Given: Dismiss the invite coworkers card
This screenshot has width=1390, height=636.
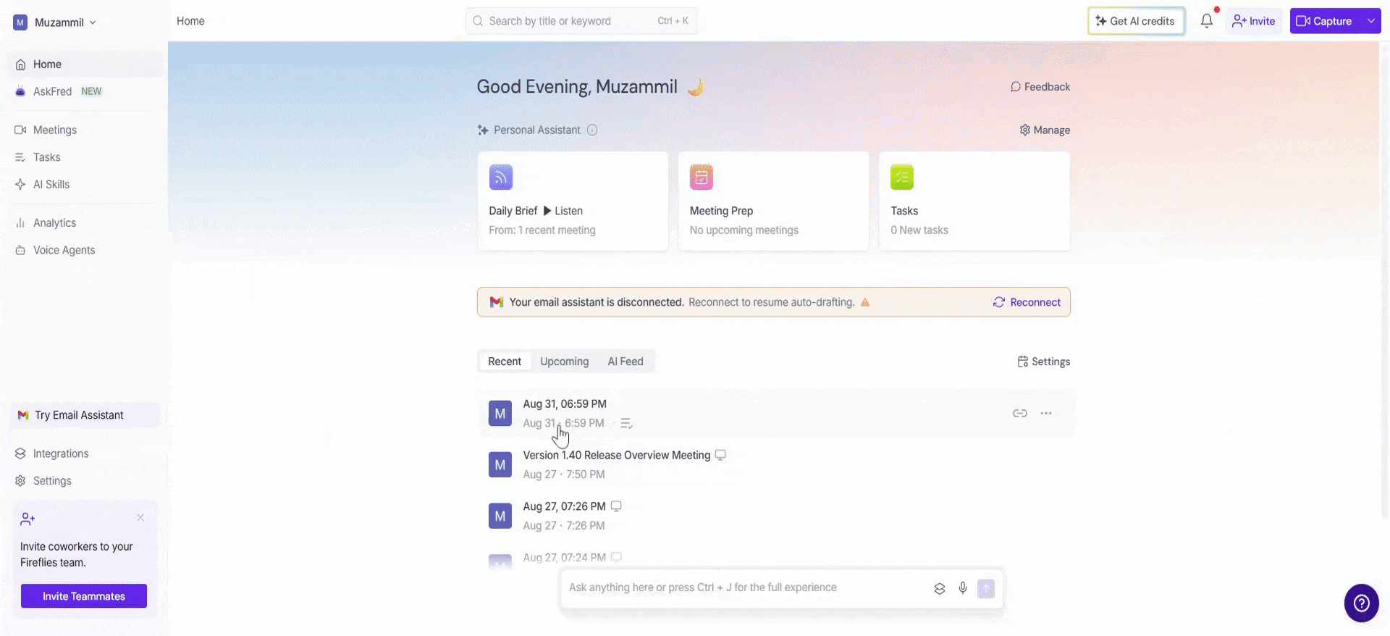Looking at the screenshot, I should [140, 517].
